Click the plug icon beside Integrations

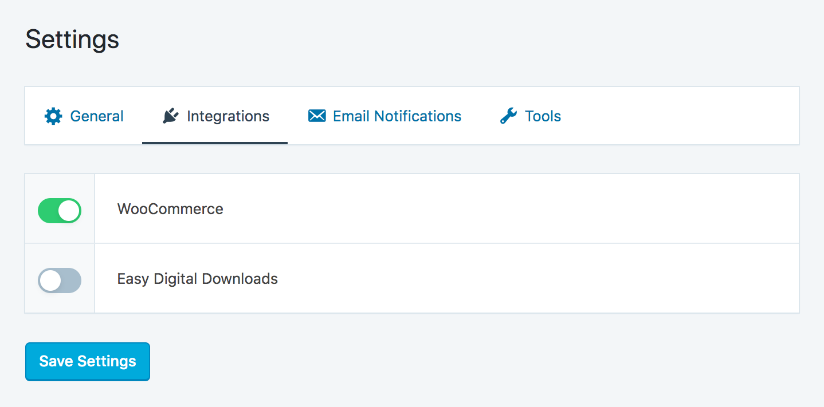(170, 116)
